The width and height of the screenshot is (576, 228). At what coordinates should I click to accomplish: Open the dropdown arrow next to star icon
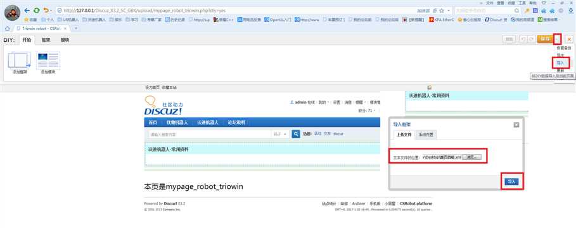(x=449, y=11)
